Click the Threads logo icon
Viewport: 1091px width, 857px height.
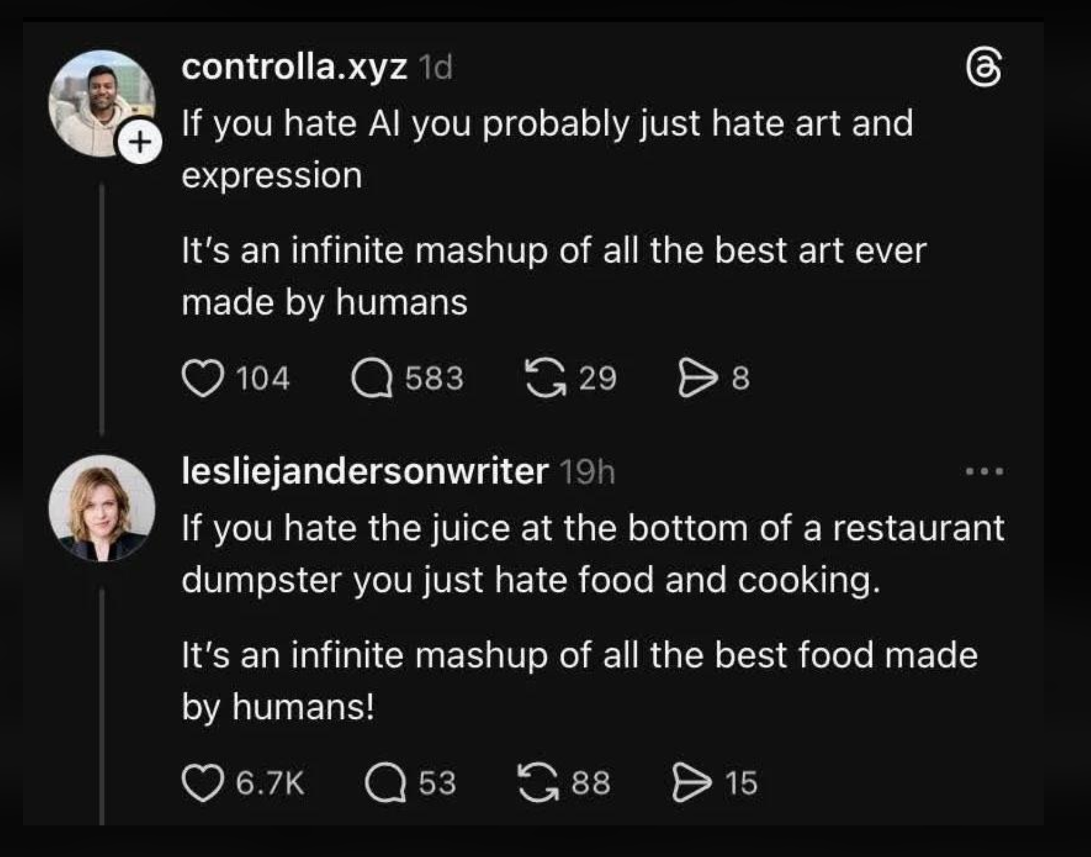[985, 68]
